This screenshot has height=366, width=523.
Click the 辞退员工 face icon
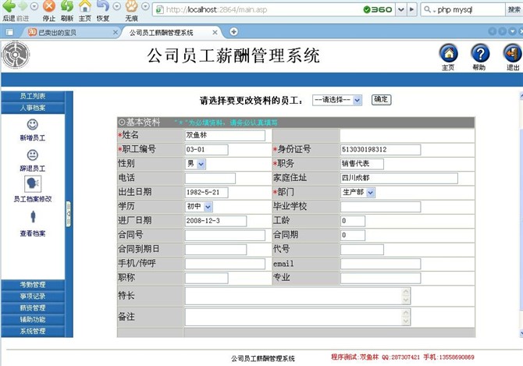pos(33,155)
